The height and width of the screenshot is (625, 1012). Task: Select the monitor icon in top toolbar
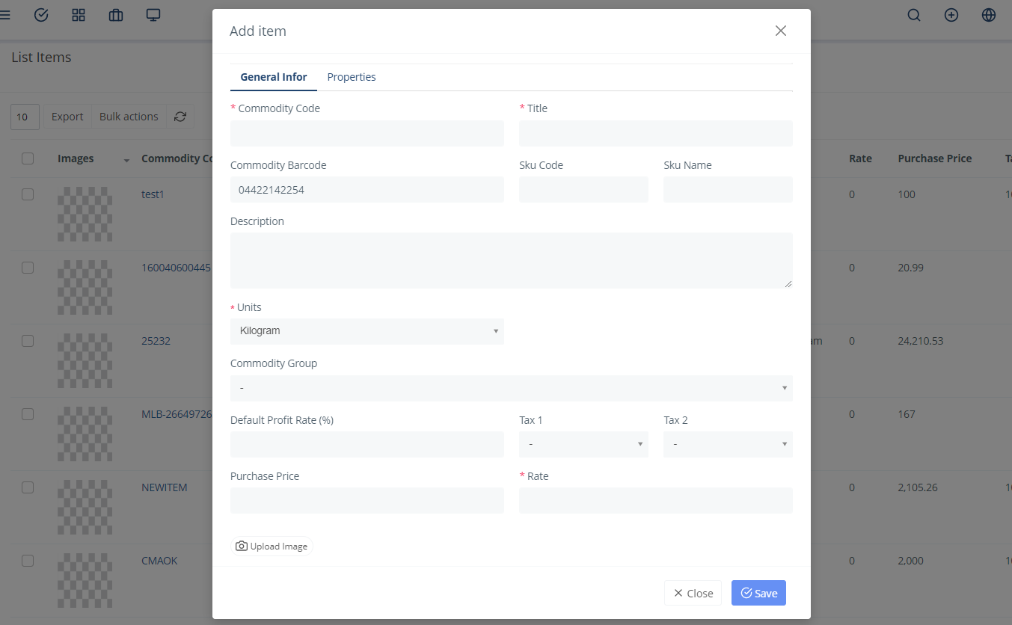[x=153, y=14]
